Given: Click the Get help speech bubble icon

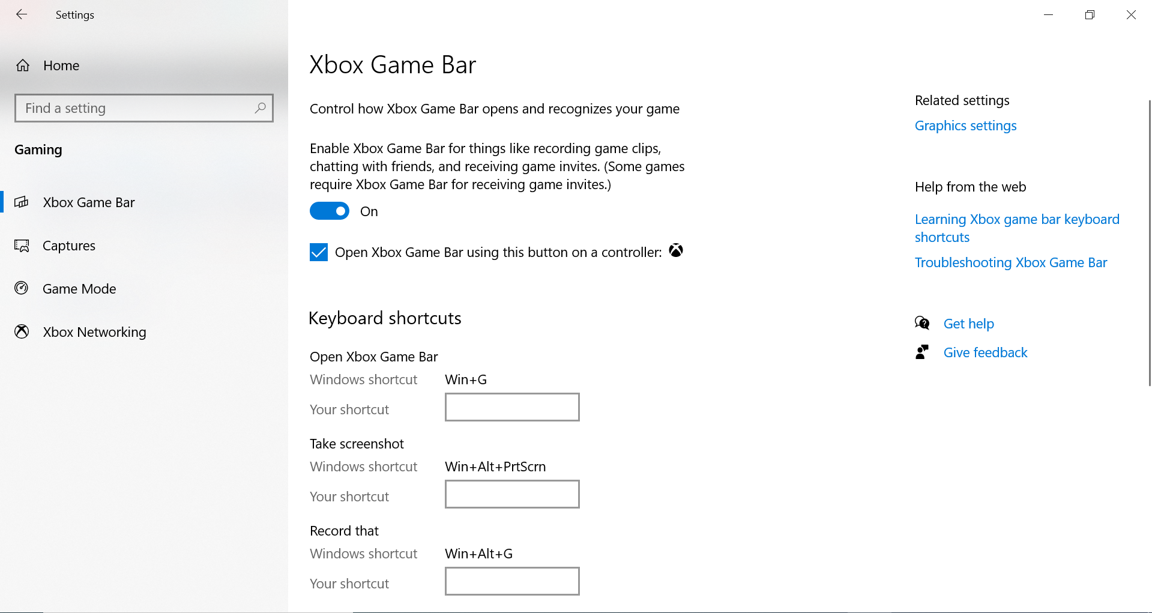Looking at the screenshot, I should 922,323.
